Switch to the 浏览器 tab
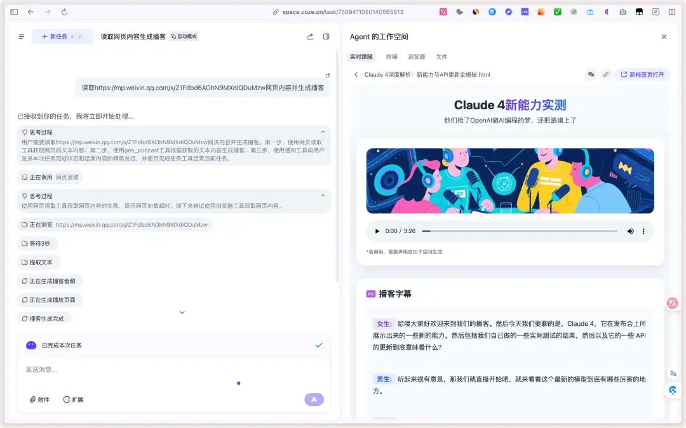Image resolution: width=686 pixels, height=428 pixels. 417,55
